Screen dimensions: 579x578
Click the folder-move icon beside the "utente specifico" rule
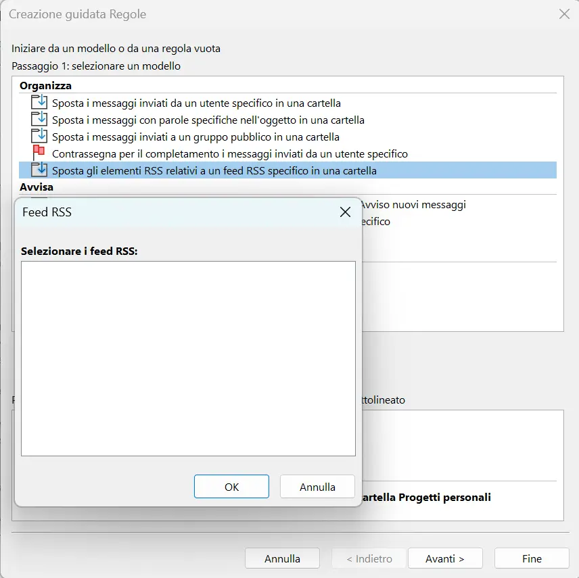(41, 102)
